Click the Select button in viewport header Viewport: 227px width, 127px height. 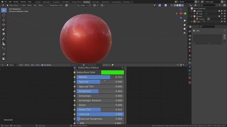click(29, 5)
